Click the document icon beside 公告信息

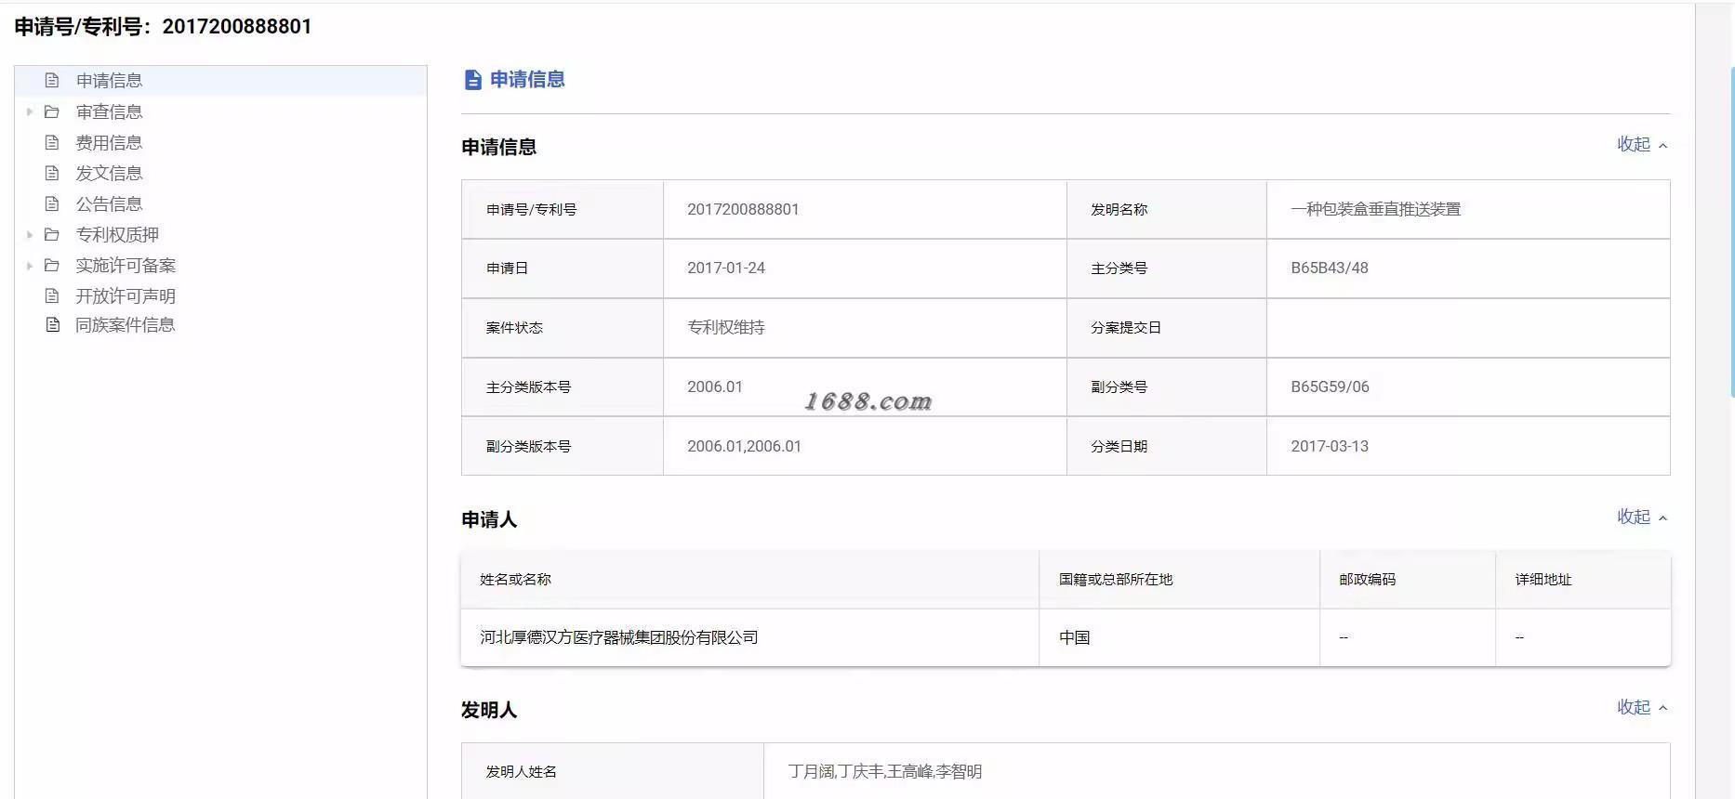pyautogui.click(x=52, y=203)
